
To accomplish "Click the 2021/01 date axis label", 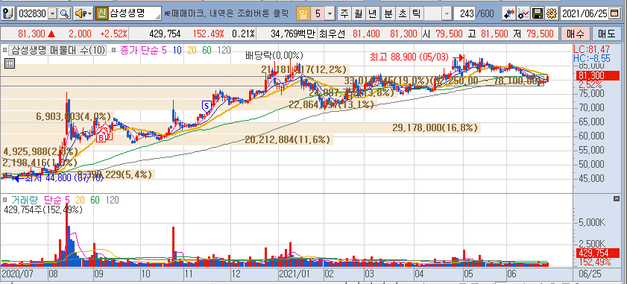I will pos(295,275).
